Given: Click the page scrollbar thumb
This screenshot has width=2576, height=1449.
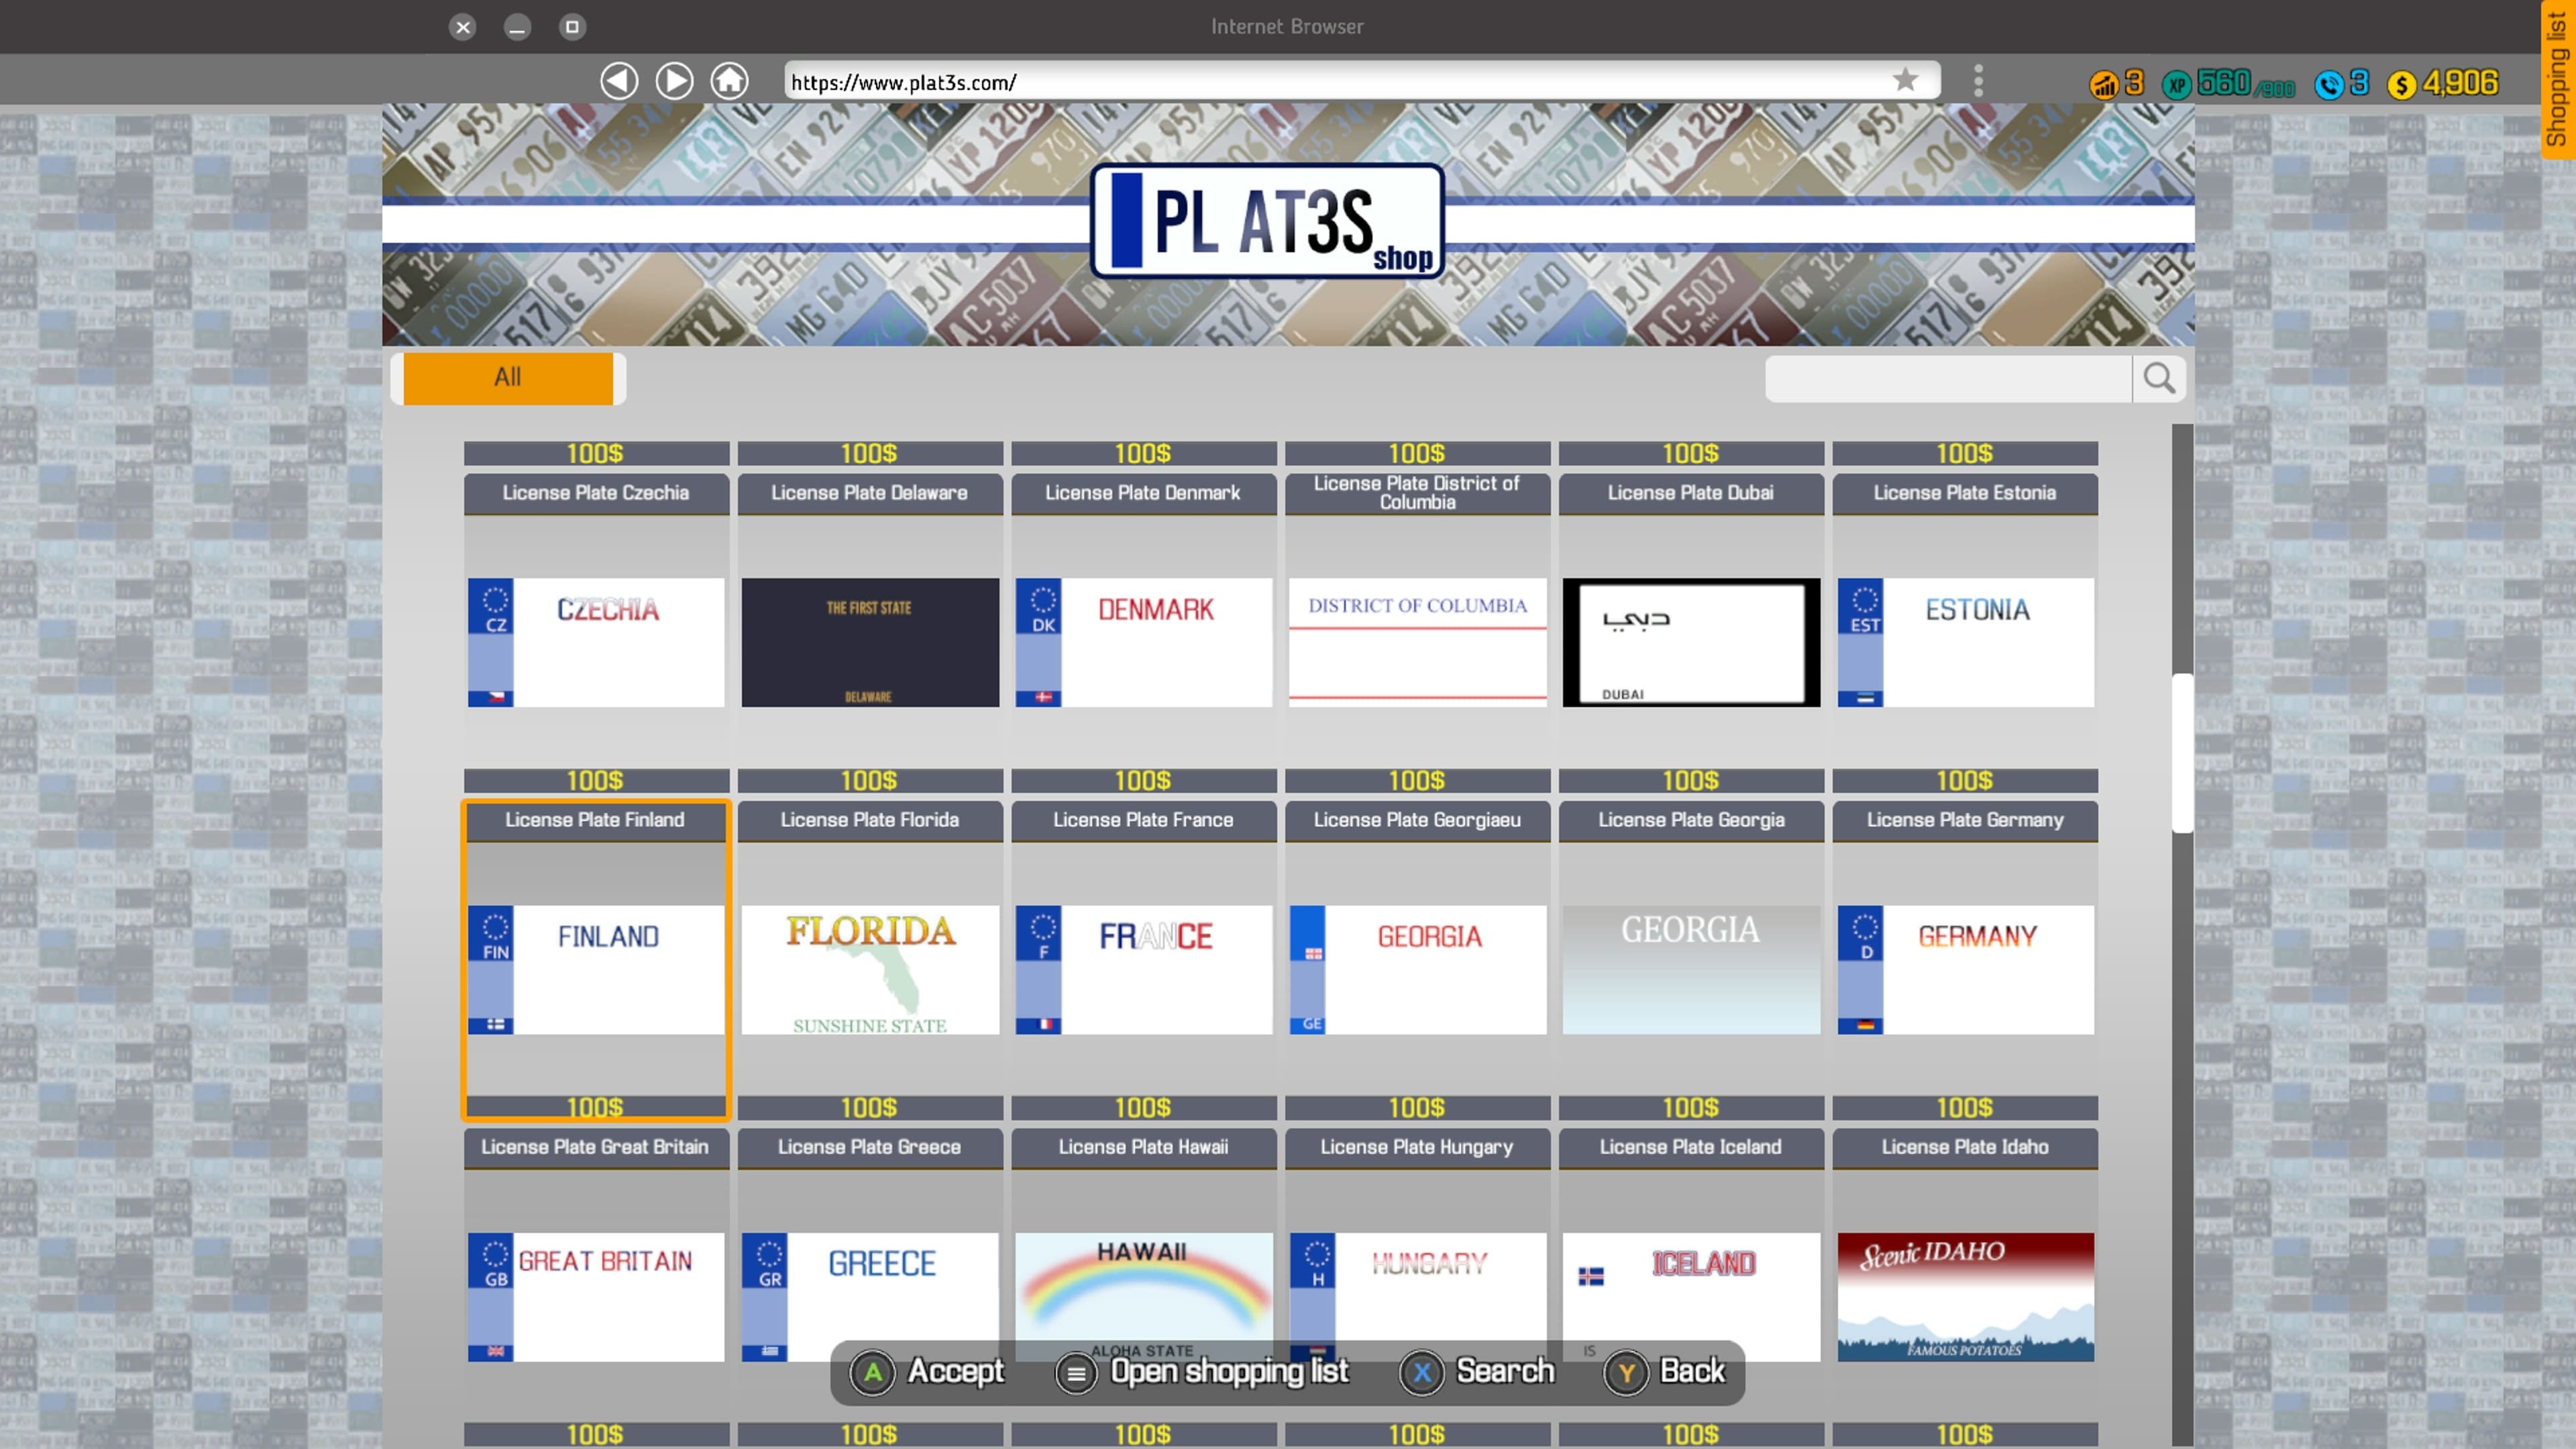Looking at the screenshot, I should pos(2182,753).
